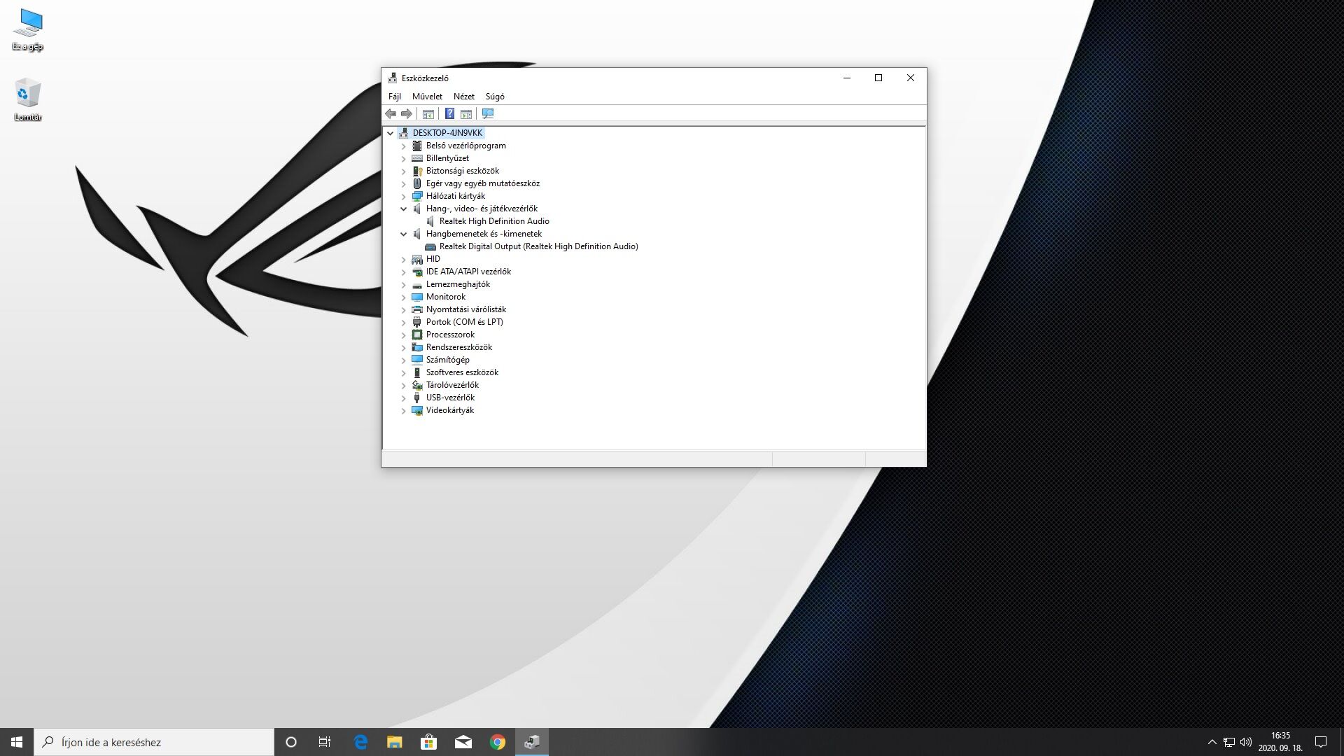This screenshot has width=1344, height=756.
Task: Select the HID device icon
Action: [x=417, y=259]
